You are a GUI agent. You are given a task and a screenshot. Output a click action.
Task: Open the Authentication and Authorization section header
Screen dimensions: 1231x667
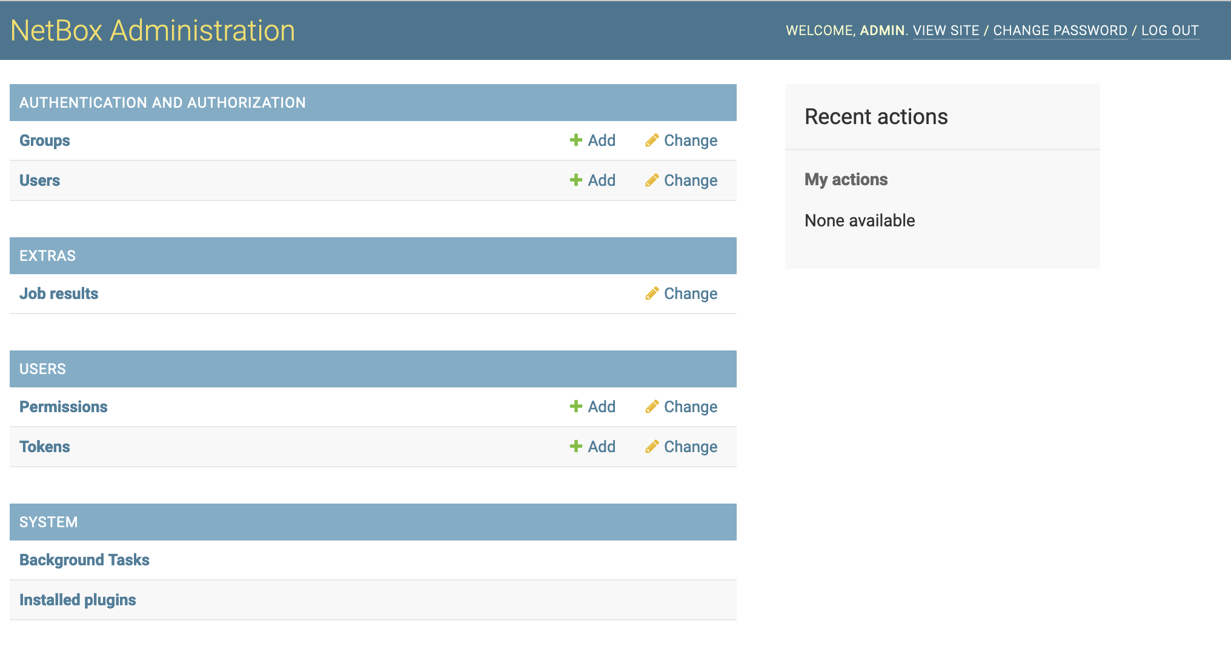[162, 103]
